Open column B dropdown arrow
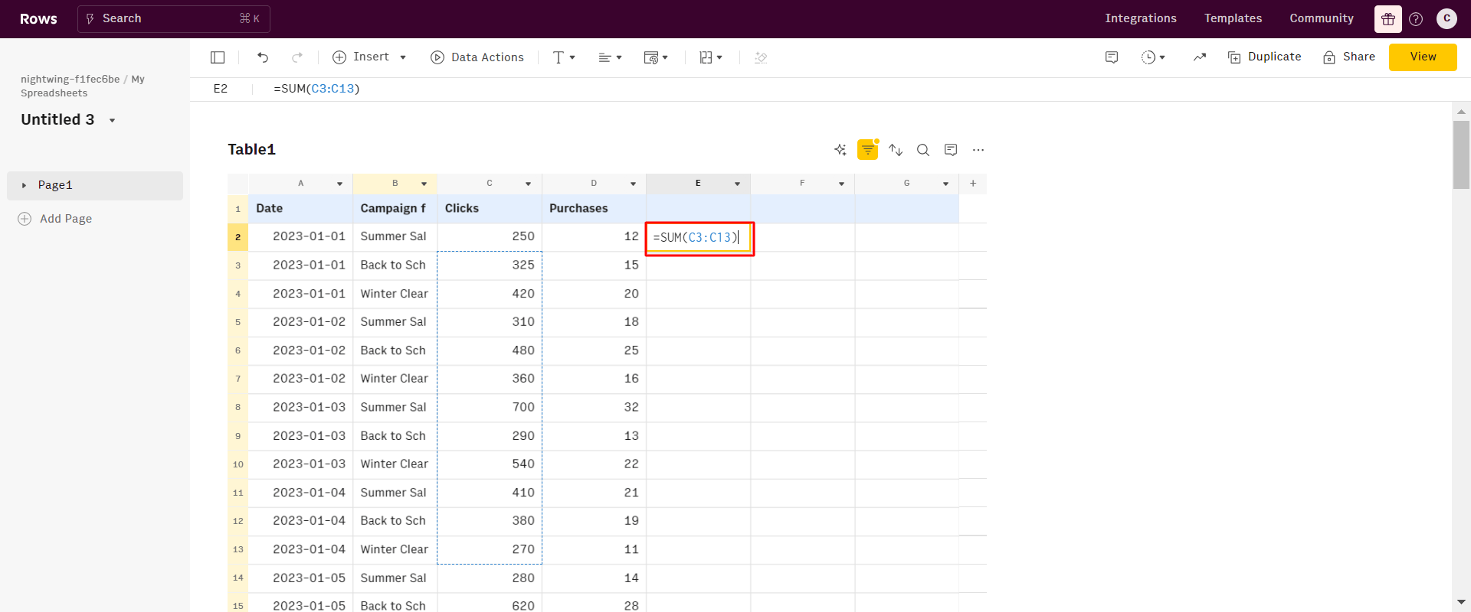 click(424, 184)
